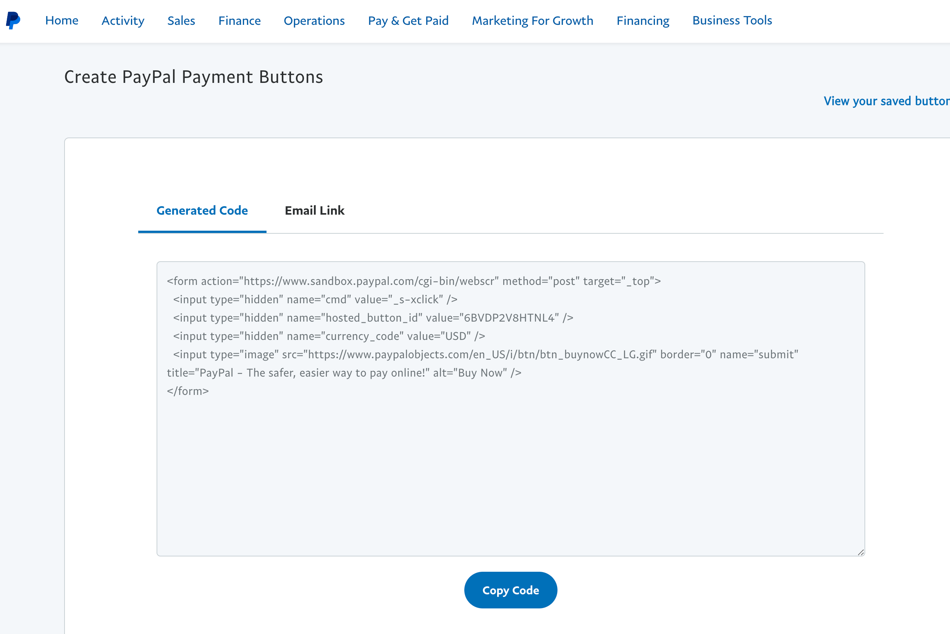Open the Operations menu item

[x=314, y=21]
